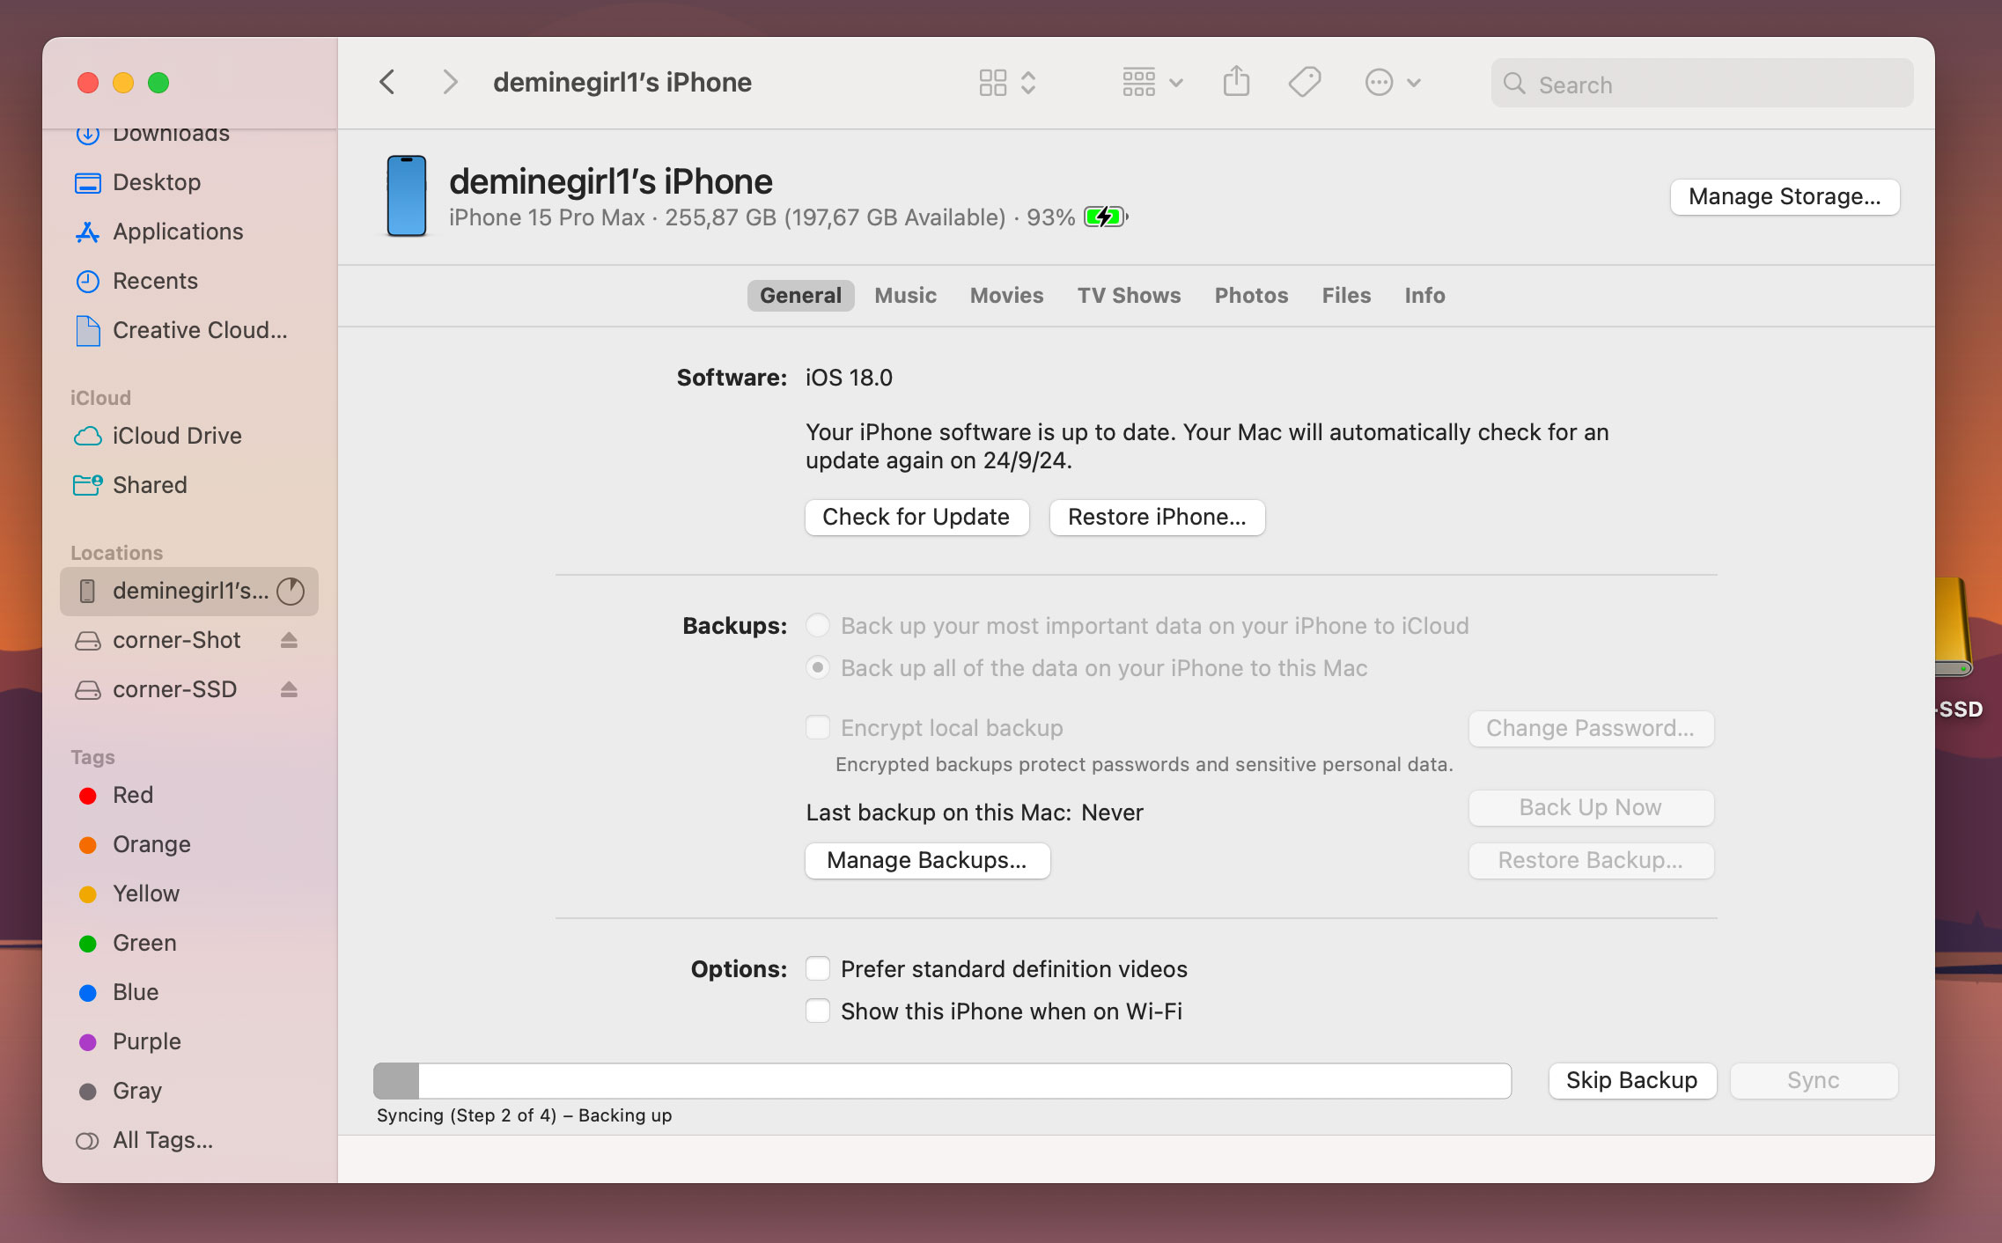Screen dimensions: 2002x1243
Task: Click the Share toolbar icon
Action: pyautogui.click(x=1236, y=82)
